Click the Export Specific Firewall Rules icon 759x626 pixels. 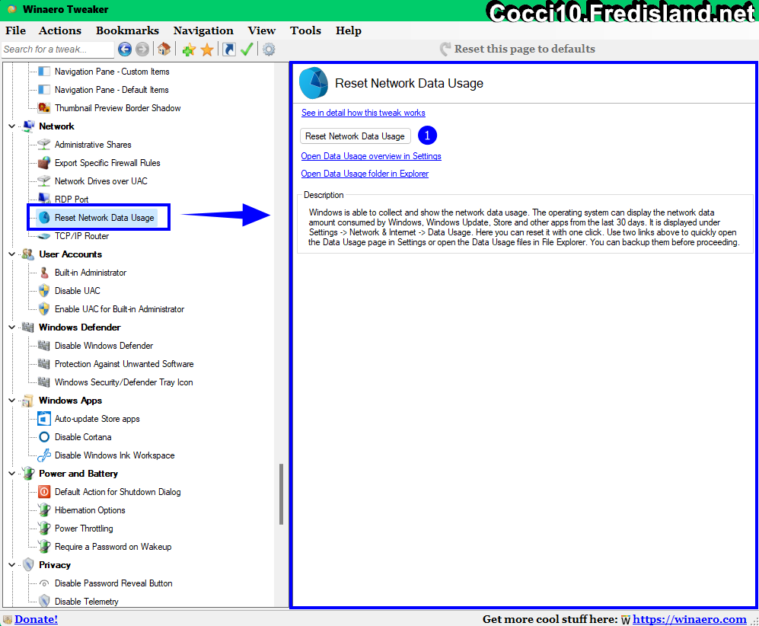click(44, 163)
